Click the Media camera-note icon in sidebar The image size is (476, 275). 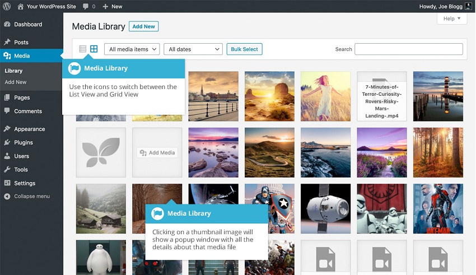tap(7, 55)
